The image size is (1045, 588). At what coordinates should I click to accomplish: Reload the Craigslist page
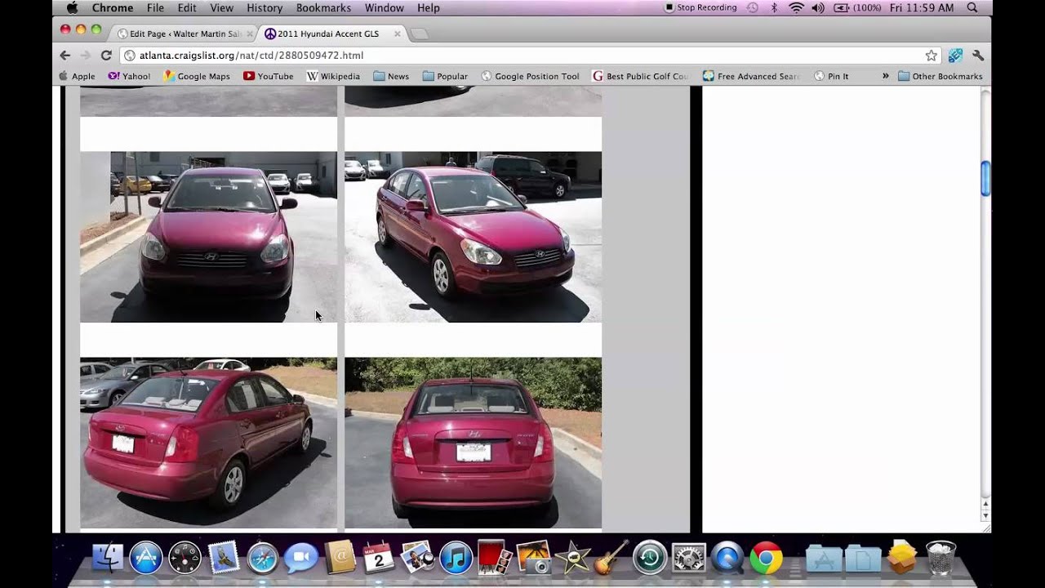106,56
